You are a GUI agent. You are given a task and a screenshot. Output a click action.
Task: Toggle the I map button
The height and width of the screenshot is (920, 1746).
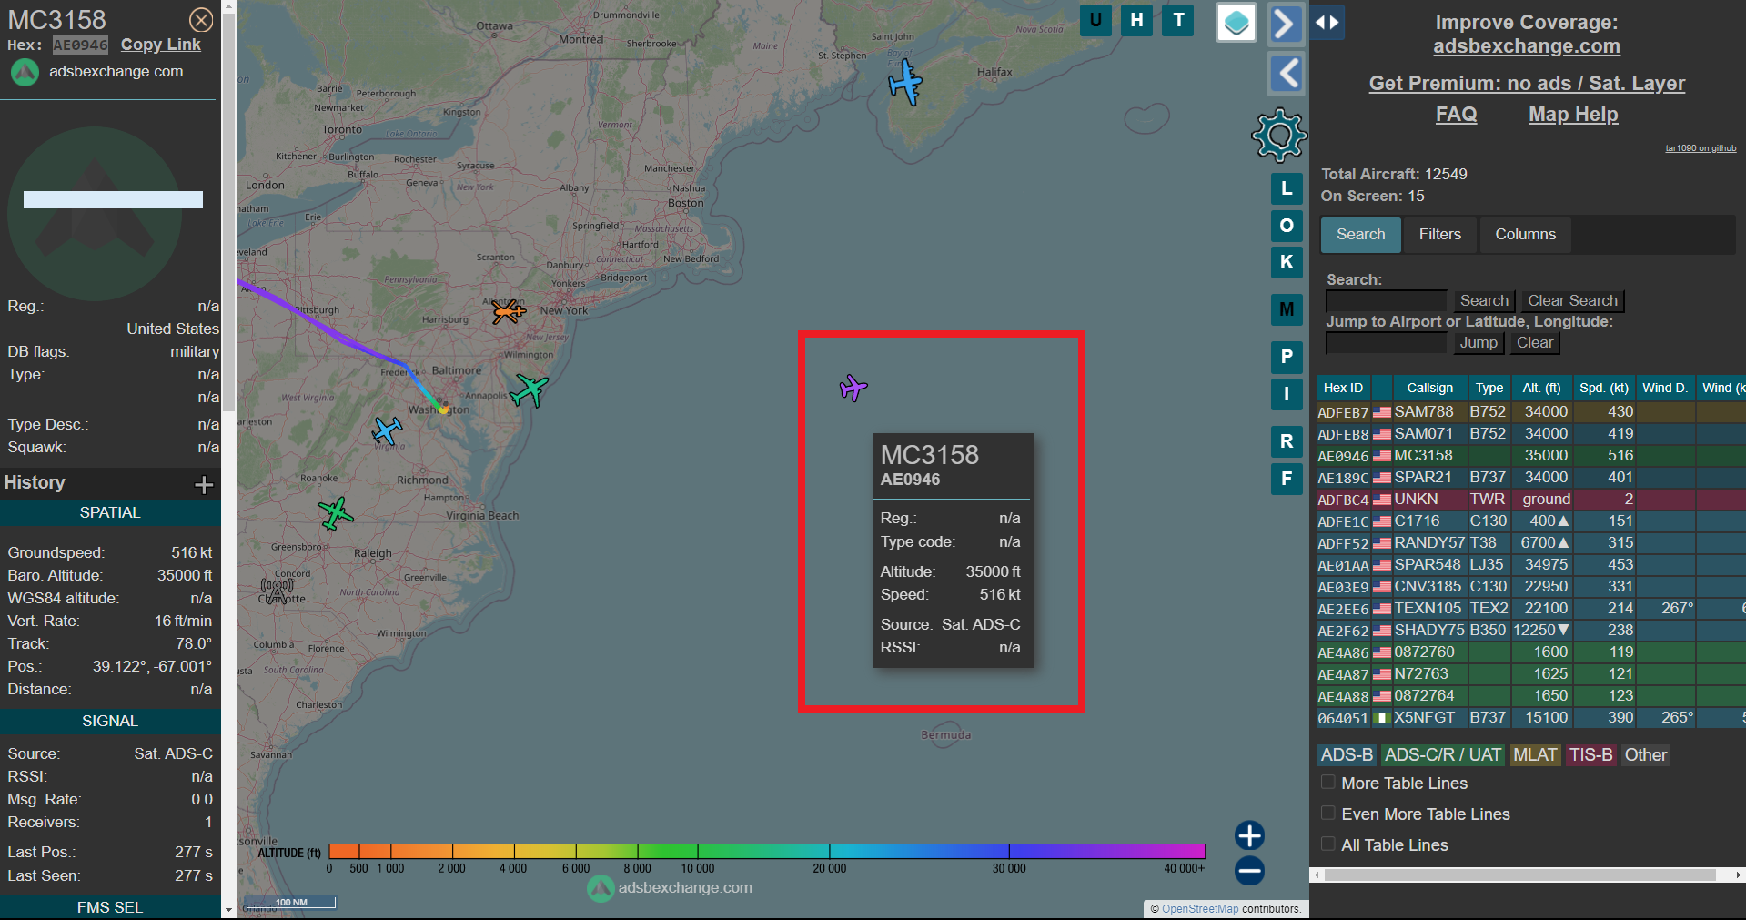pyautogui.click(x=1287, y=394)
